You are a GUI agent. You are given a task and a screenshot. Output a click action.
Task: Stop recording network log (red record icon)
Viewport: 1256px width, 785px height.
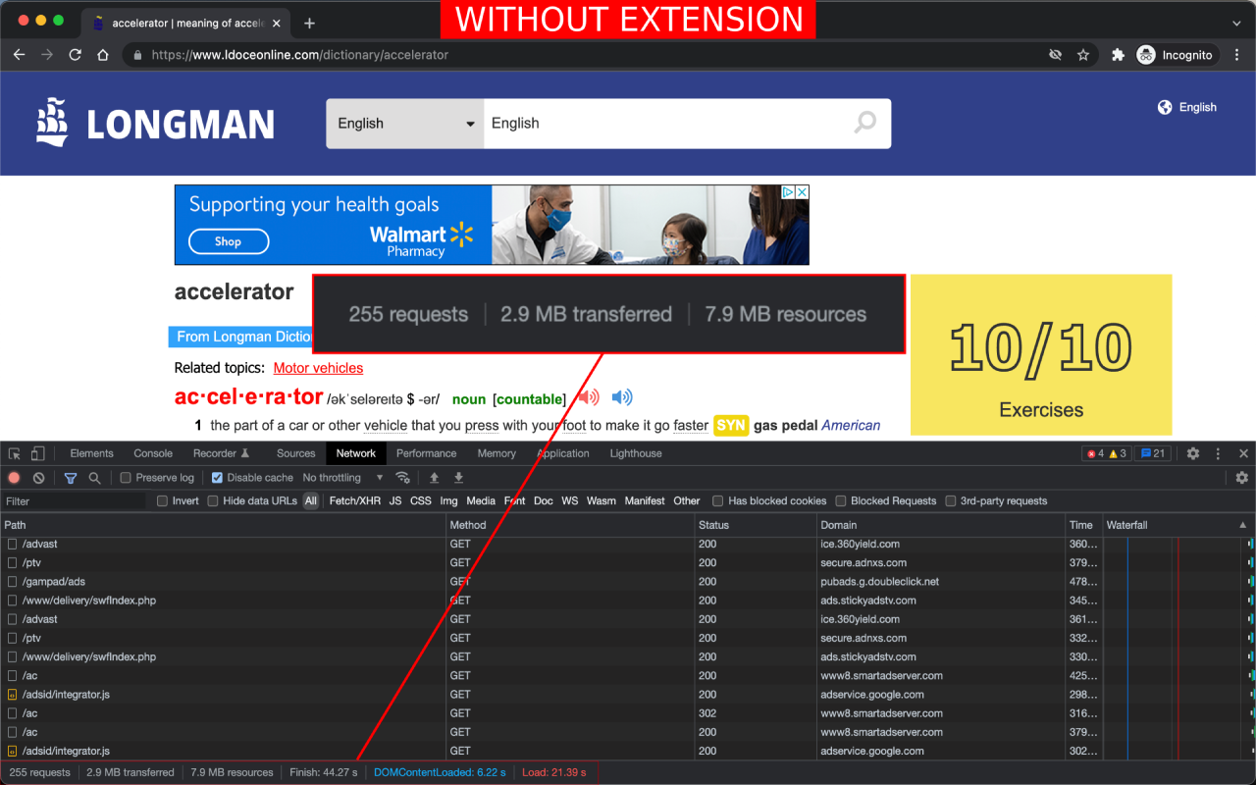click(x=14, y=476)
